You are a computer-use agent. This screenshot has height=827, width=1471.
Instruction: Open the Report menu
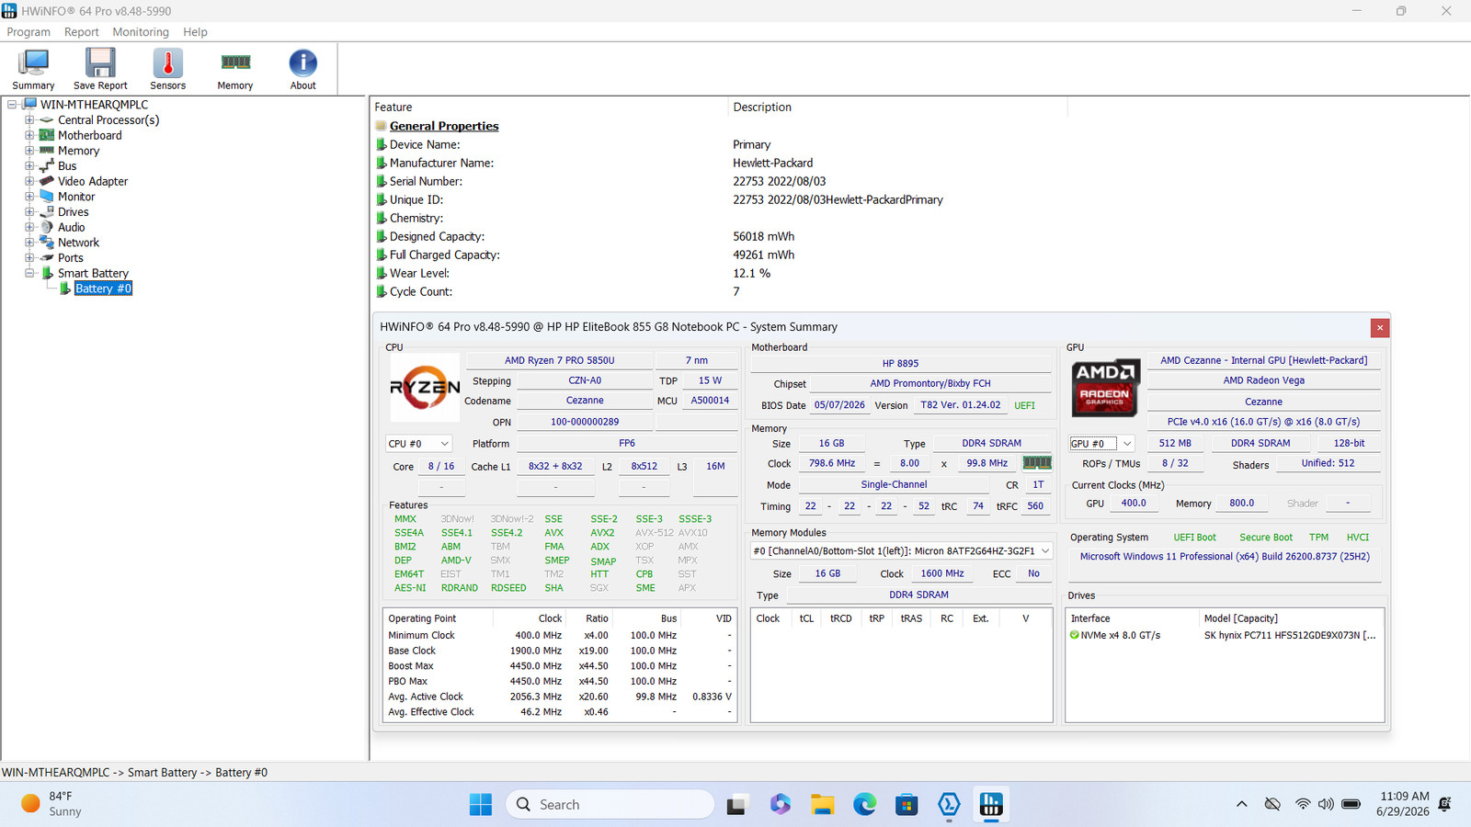[81, 32]
